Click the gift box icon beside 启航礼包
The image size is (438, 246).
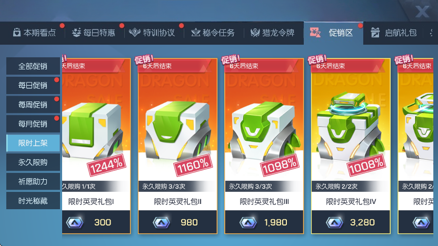pos(375,33)
